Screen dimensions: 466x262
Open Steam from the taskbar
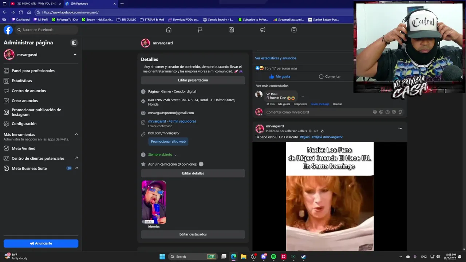click(303, 257)
